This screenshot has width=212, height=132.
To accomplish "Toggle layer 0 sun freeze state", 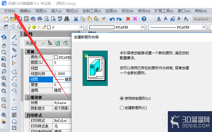I will (34, 27).
